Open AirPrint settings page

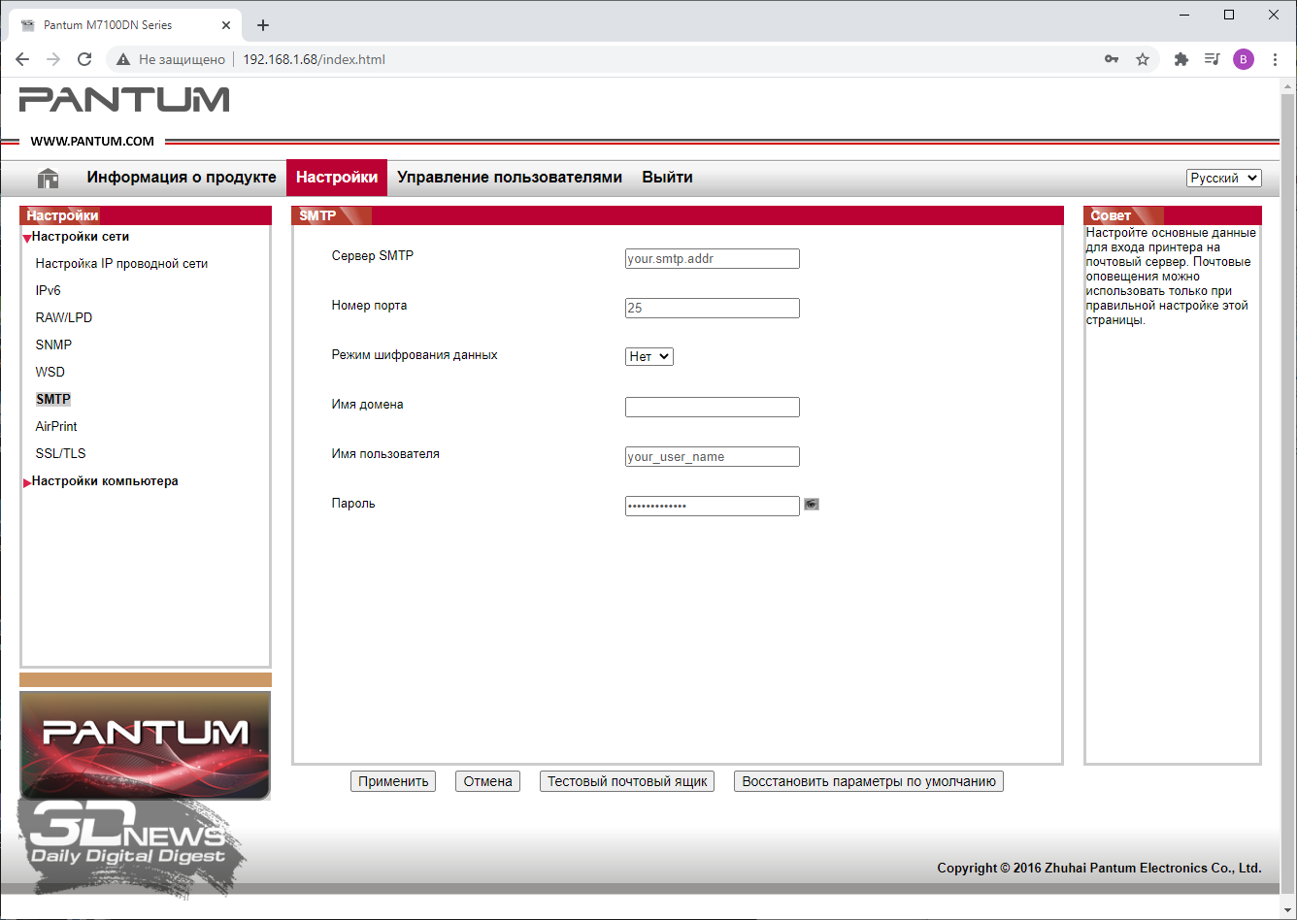click(56, 426)
